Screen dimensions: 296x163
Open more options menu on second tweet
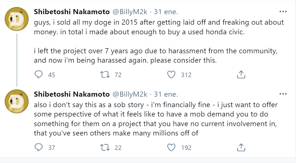(283, 94)
